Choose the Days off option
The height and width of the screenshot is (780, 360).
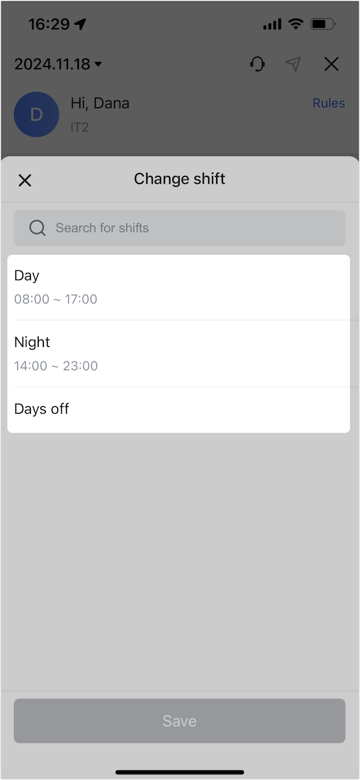(x=179, y=409)
